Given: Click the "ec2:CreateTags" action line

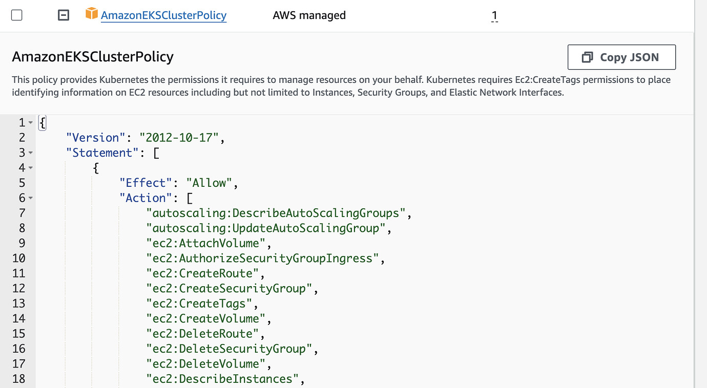Looking at the screenshot, I should (199, 304).
